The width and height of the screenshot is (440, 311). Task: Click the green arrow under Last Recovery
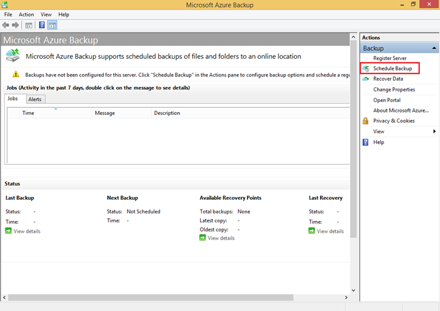311,231
